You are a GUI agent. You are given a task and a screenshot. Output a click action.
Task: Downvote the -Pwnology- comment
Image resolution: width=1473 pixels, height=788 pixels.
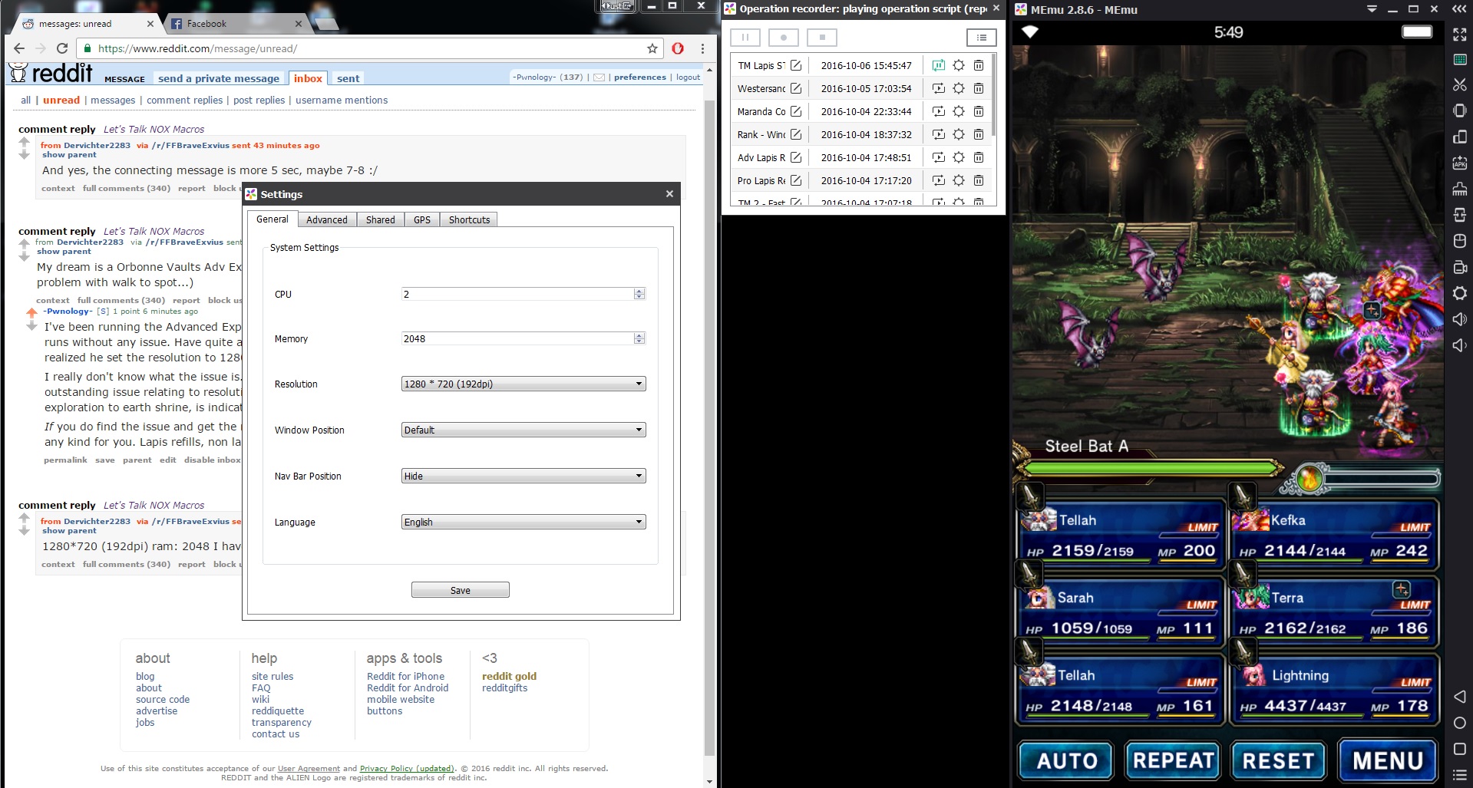[x=31, y=325]
